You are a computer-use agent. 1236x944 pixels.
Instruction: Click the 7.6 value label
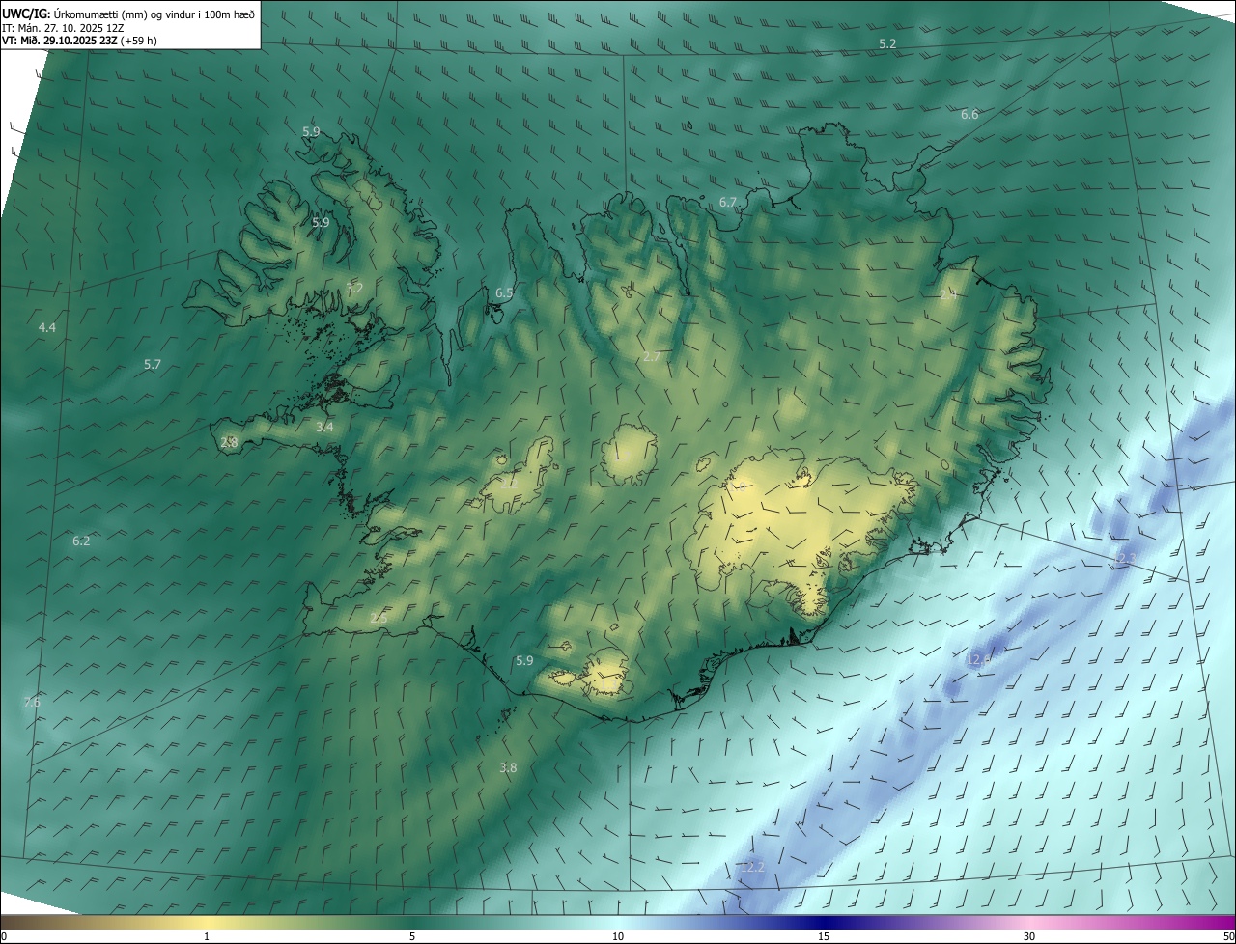point(32,703)
